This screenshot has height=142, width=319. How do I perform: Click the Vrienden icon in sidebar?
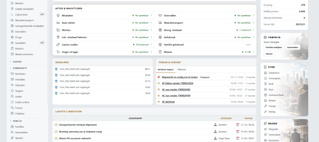pyautogui.click(x=12, y=80)
